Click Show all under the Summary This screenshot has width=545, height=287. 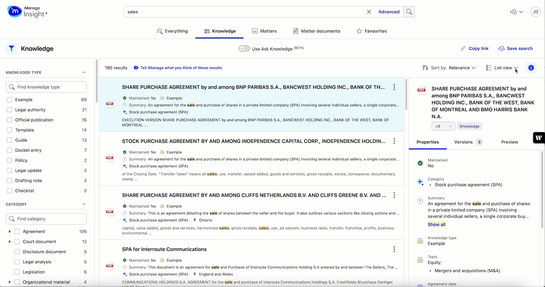[436, 224]
